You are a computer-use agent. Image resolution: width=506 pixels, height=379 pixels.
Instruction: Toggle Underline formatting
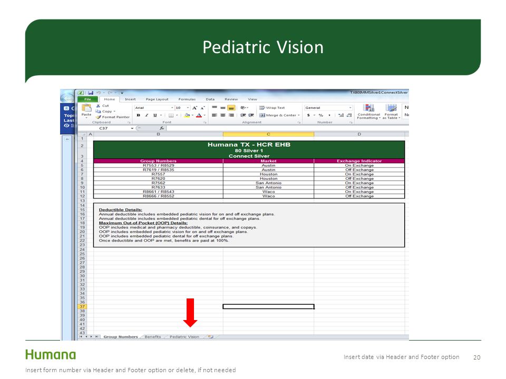155,115
